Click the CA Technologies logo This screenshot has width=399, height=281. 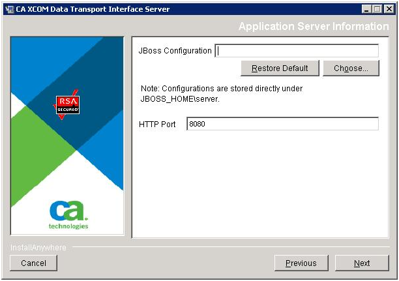pos(68,214)
